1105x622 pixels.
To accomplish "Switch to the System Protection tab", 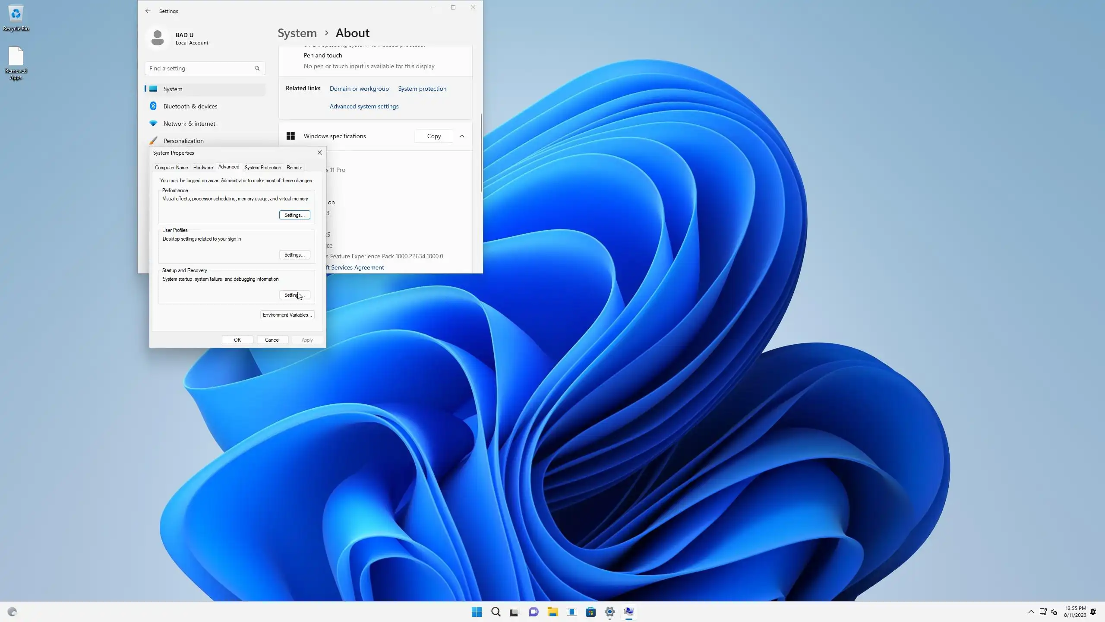I will pyautogui.click(x=262, y=168).
